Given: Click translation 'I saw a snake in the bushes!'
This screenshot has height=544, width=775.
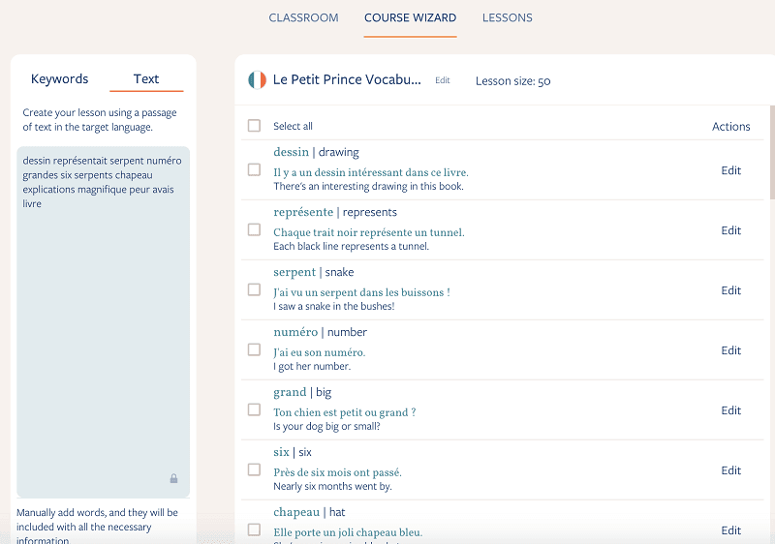Looking at the screenshot, I should click(333, 306).
